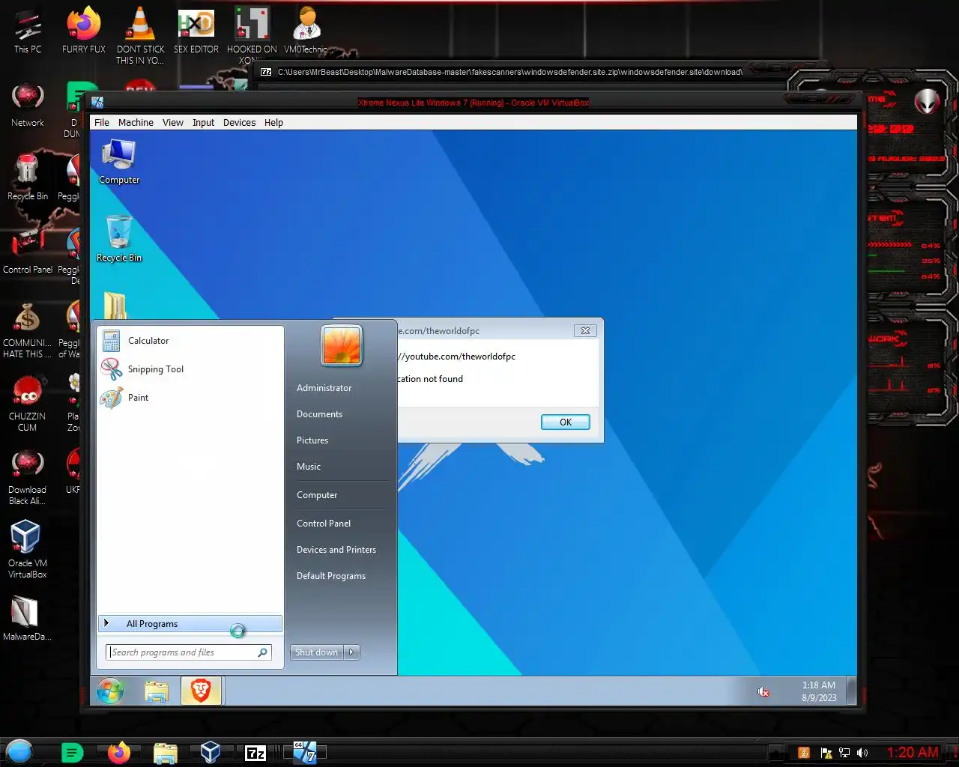This screenshot has height=767, width=959.
Task: Open VirtualBox View menu
Action: pos(173,123)
